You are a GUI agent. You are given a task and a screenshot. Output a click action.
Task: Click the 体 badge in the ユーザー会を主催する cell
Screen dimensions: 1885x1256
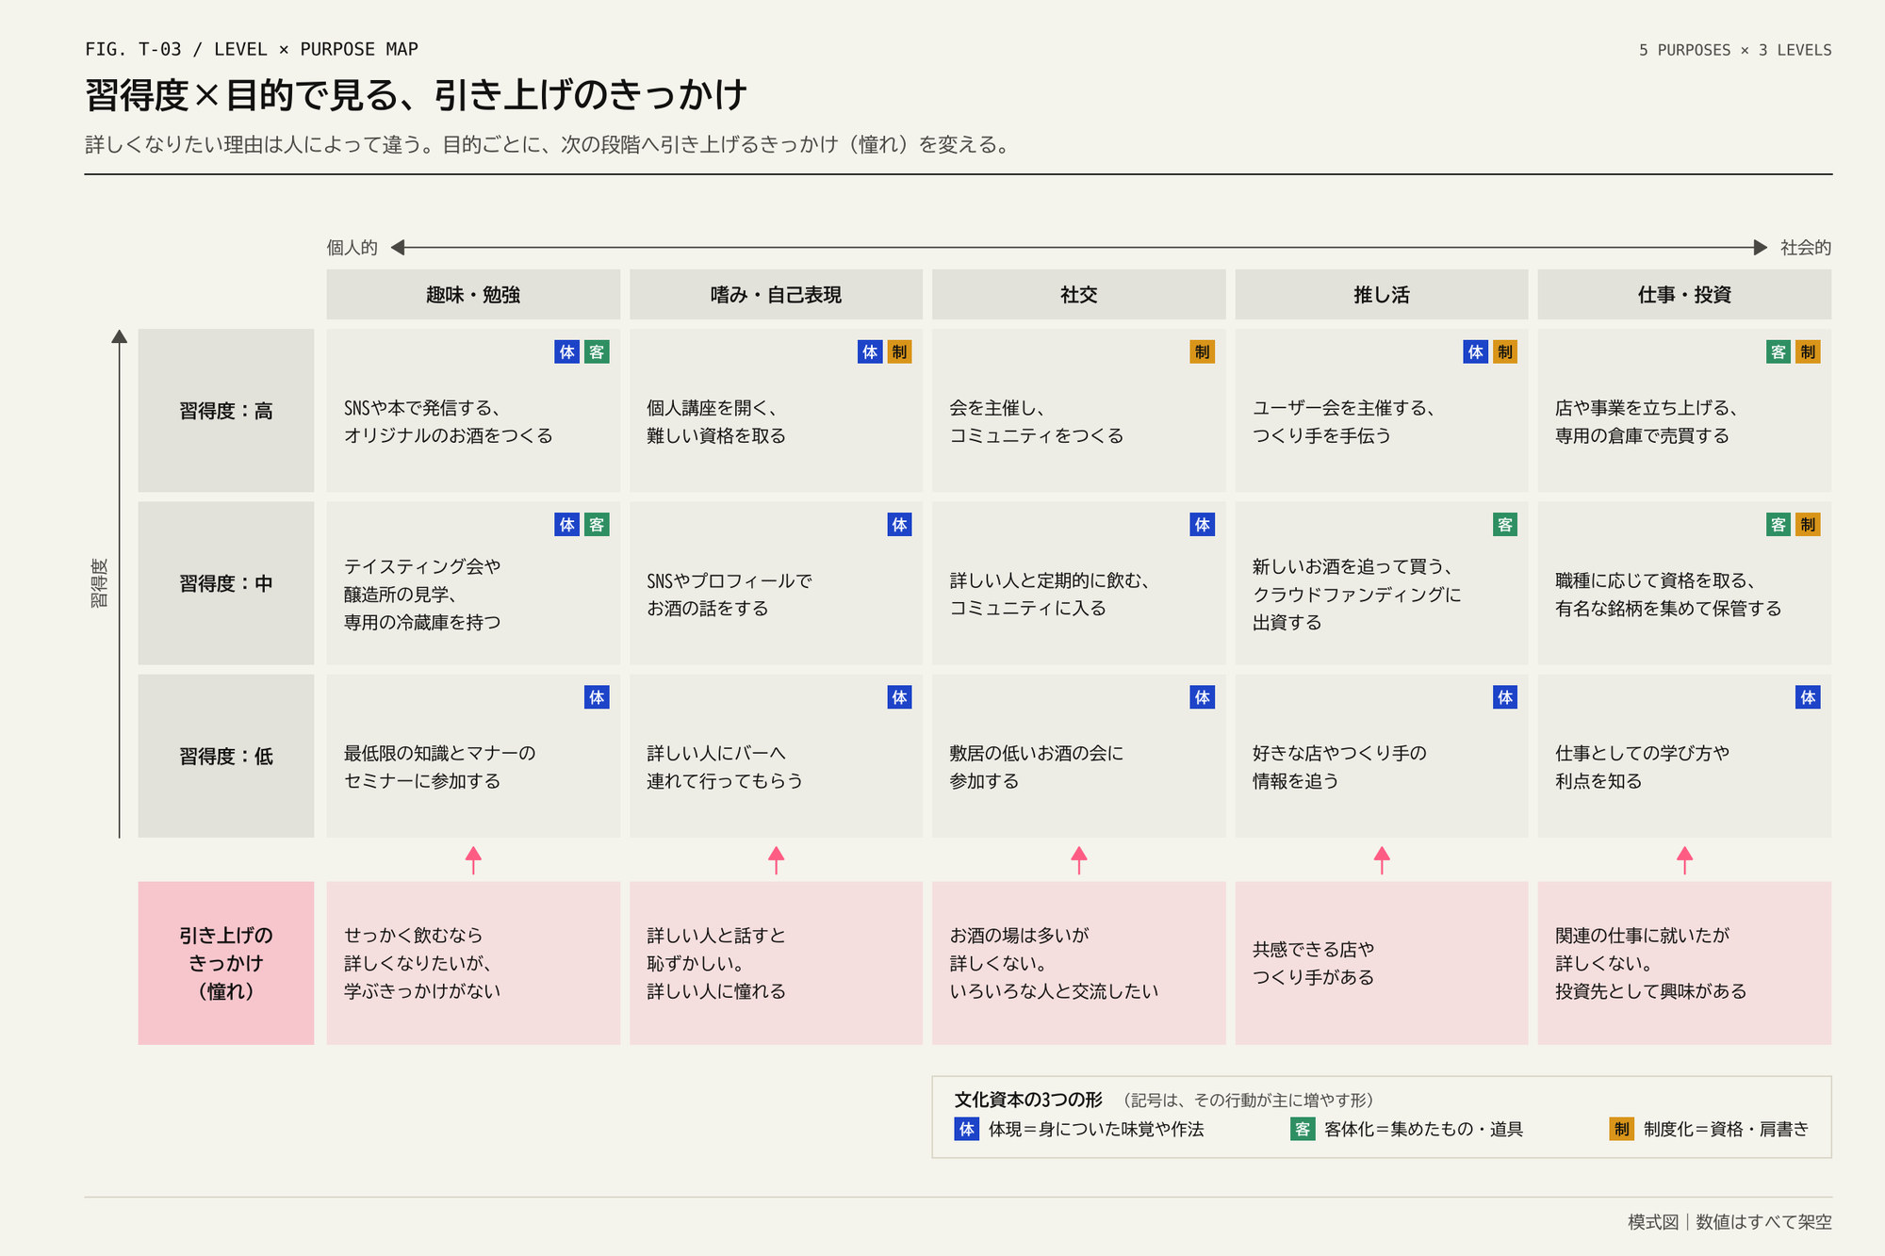pyautogui.click(x=1475, y=352)
